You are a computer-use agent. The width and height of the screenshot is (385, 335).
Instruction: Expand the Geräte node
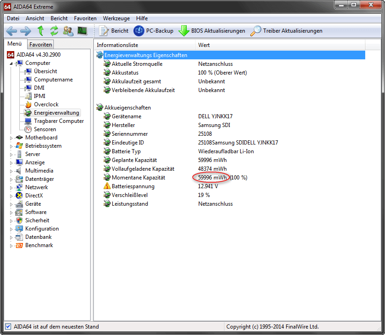click(11, 204)
